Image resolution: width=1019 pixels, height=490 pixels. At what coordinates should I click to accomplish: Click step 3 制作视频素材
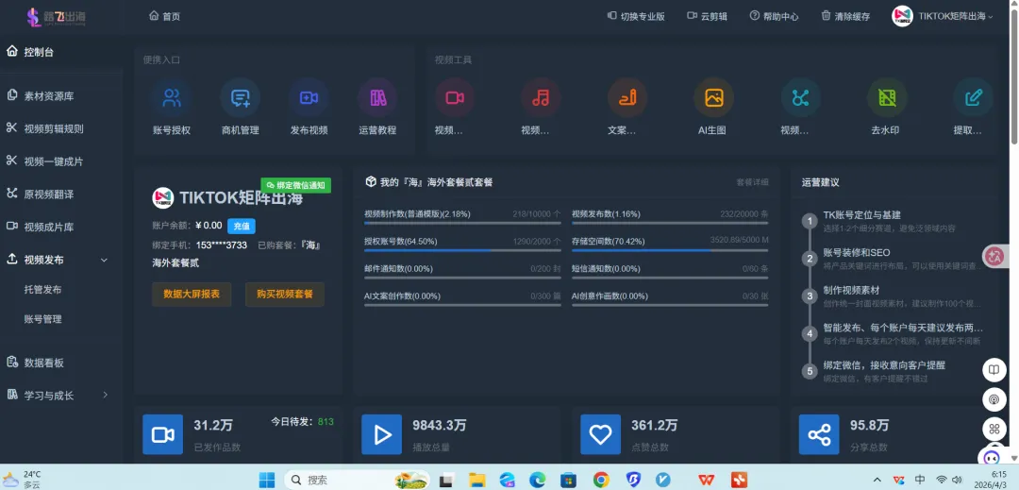[851, 290]
